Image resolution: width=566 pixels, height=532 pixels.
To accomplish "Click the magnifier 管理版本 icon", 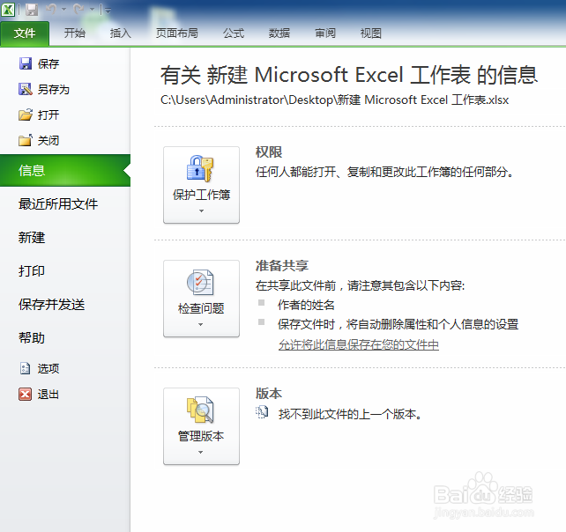I will [200, 410].
